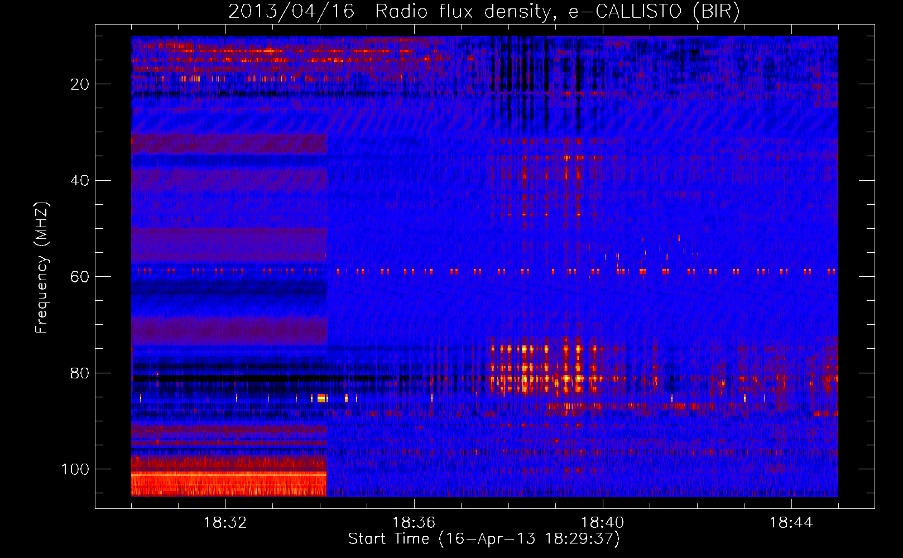Click the Frequency (MHZ) axis label
The width and height of the screenshot is (903, 558).
(42, 267)
